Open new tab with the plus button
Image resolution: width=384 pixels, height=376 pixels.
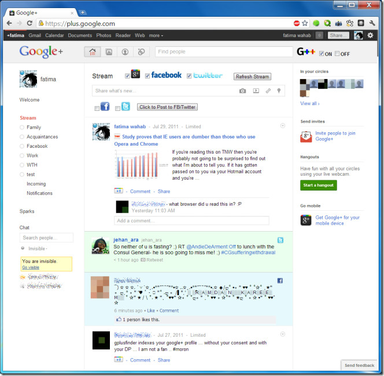pyautogui.click(x=83, y=12)
